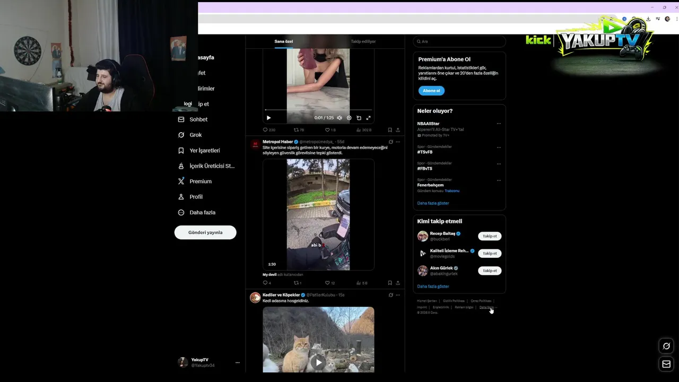679x382 pixels.
Task: Reply to the Metropol Haber tweet
Action: (x=267, y=283)
